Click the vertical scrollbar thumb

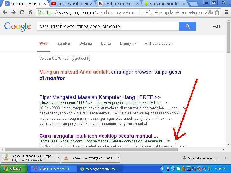tap(228, 38)
